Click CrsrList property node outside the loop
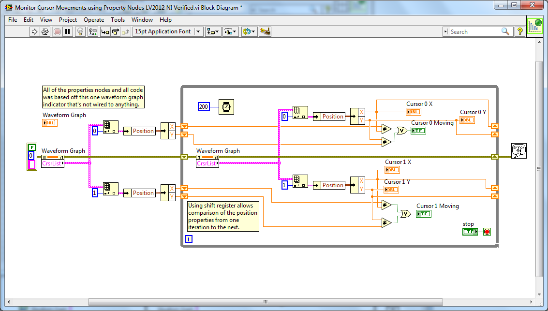548x311 pixels. pyautogui.click(x=53, y=162)
